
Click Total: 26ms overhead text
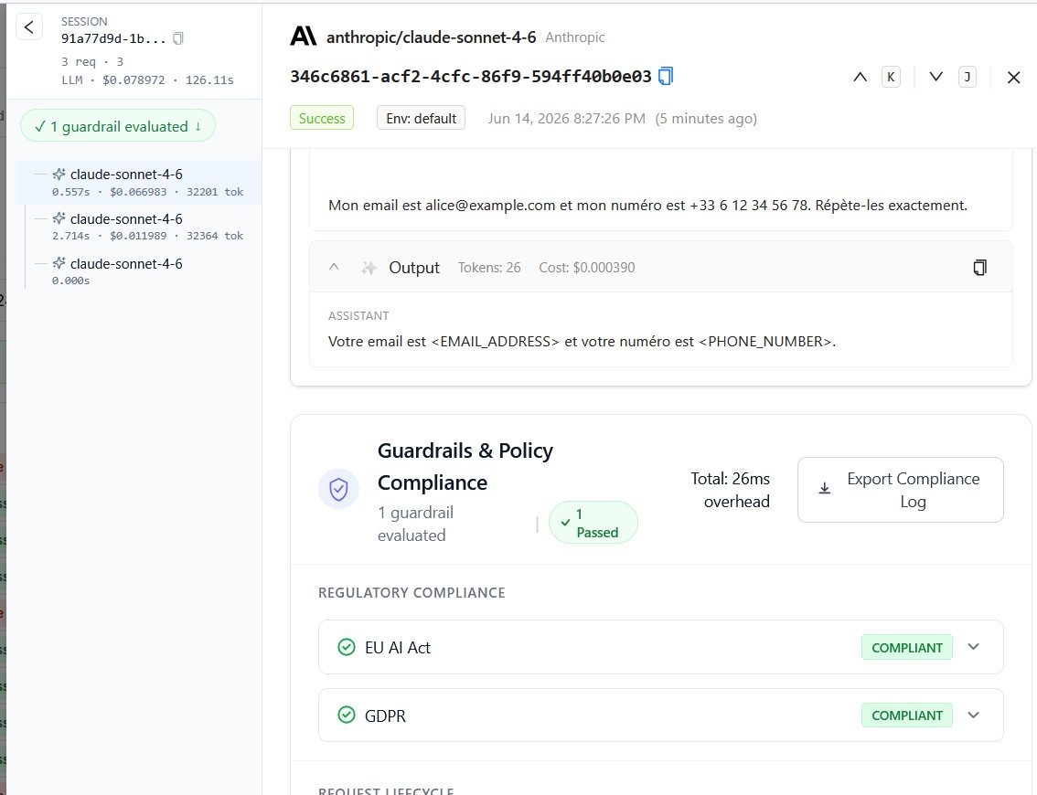pos(730,490)
